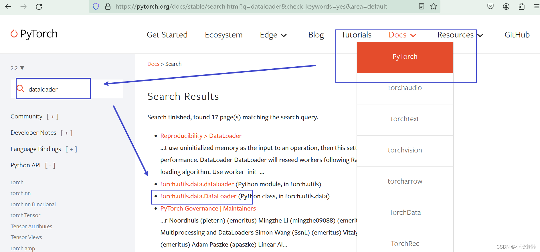
Task: Open Tutorials in the navigation
Action: click(x=356, y=35)
